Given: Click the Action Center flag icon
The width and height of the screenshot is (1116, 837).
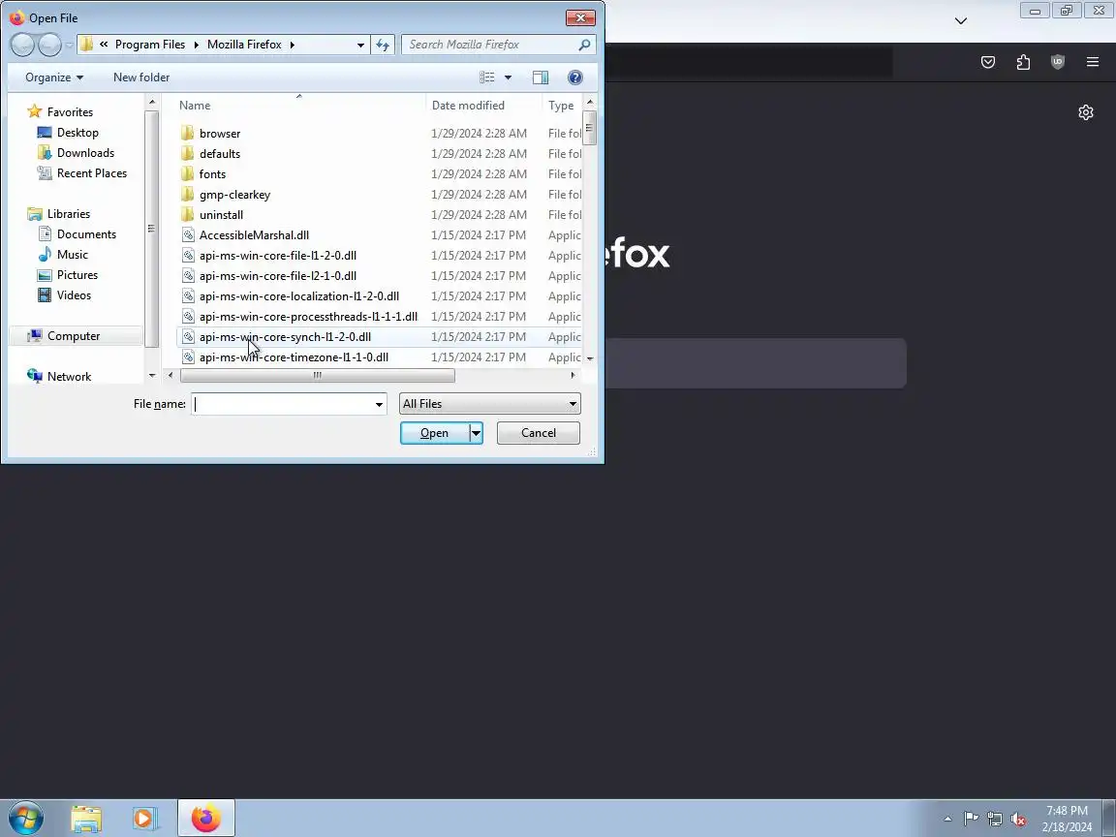Looking at the screenshot, I should (971, 819).
